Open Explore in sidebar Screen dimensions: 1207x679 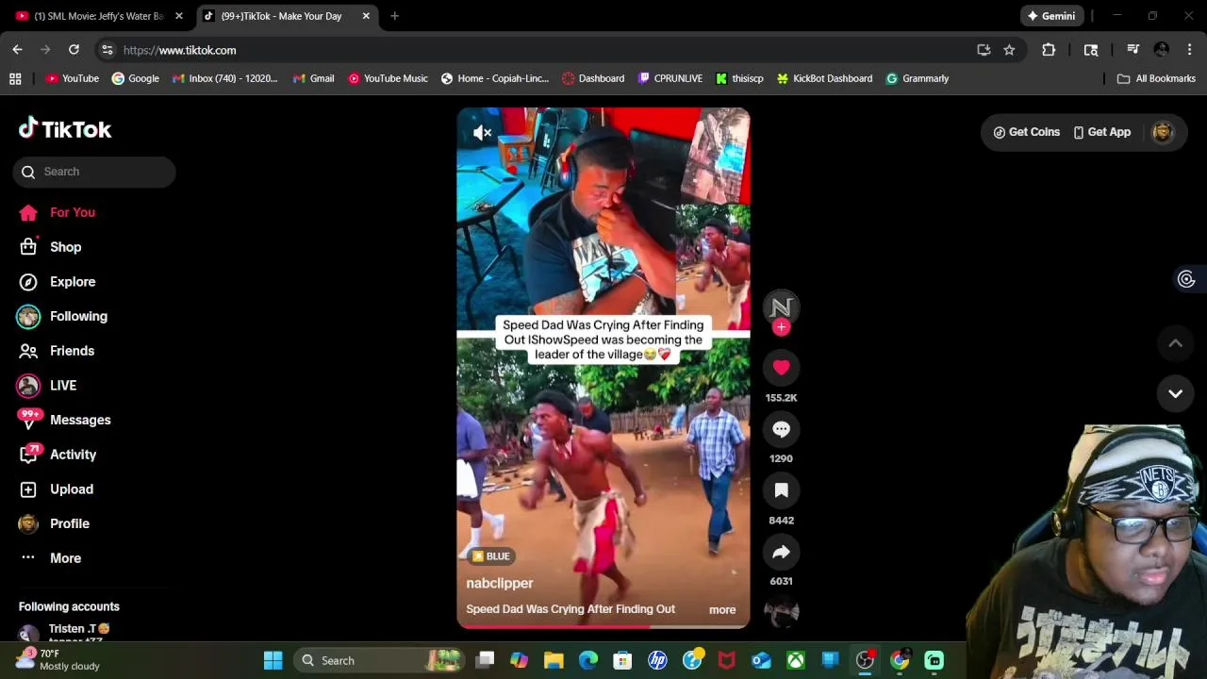coord(58,281)
